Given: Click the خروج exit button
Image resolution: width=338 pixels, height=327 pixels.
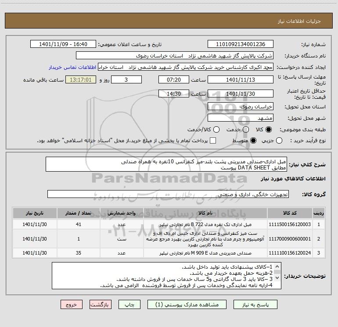Looking at the screenshot, I should point(72,305).
